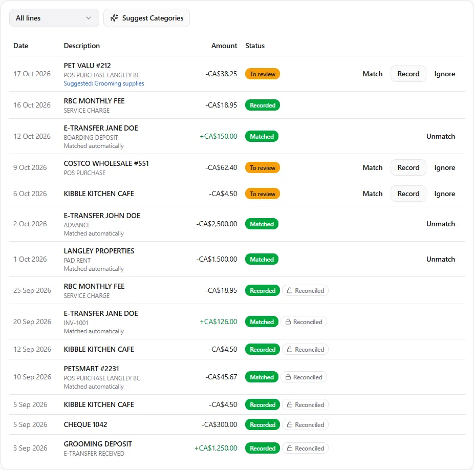Click Match for PET VALU #212
The height and width of the screenshot is (470, 474).
[373, 74]
